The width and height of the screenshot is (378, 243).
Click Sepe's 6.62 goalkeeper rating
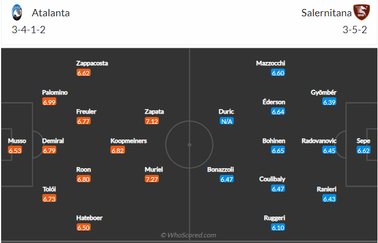coord(363,150)
